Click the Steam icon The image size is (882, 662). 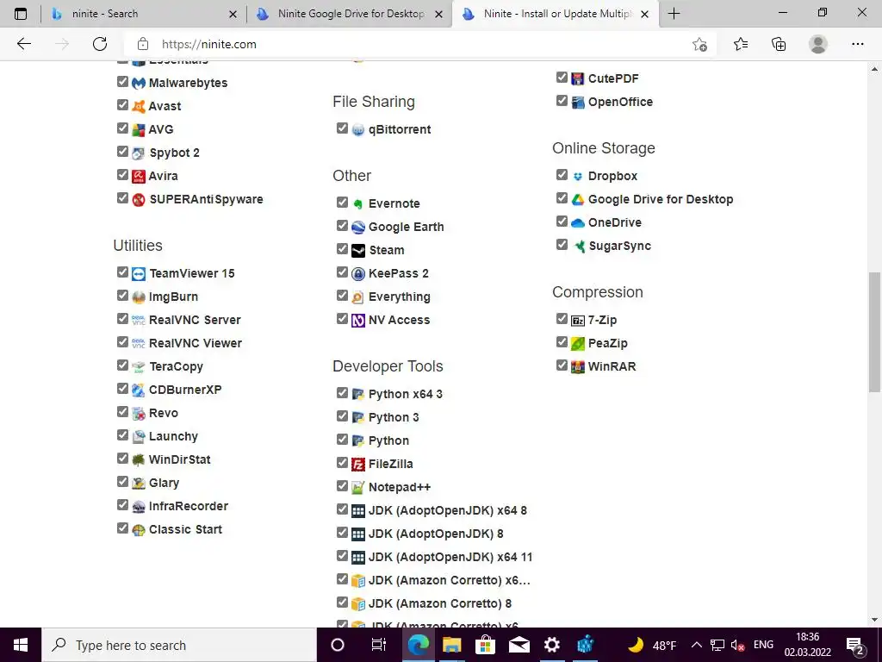[358, 251]
